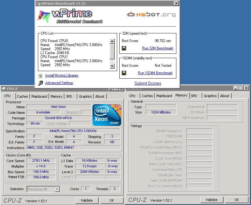
Task: Click Submit Scores link
Action: point(148,83)
